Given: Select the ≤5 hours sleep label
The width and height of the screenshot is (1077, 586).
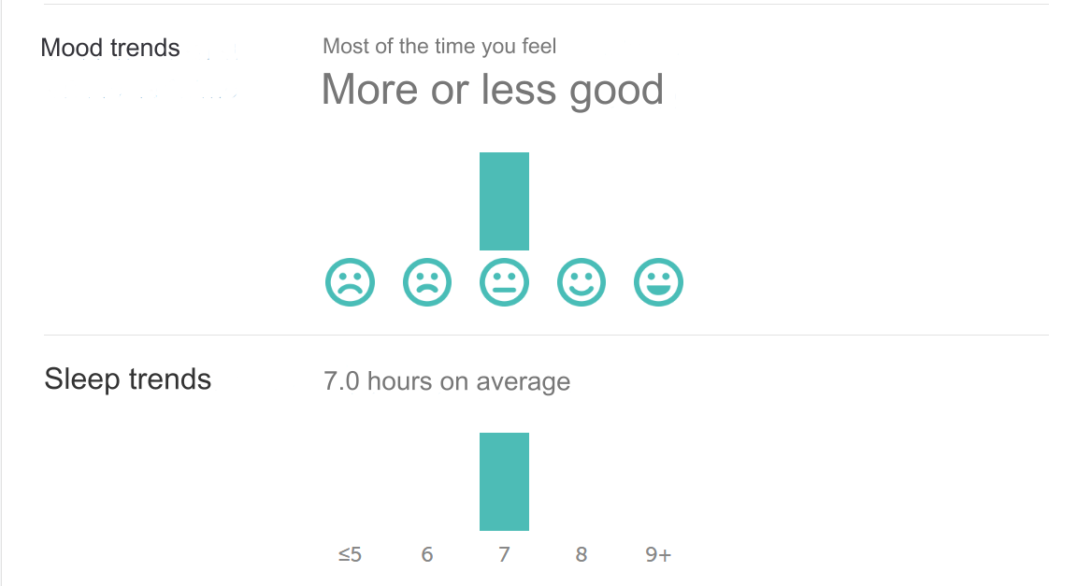Looking at the screenshot, I should 350,555.
